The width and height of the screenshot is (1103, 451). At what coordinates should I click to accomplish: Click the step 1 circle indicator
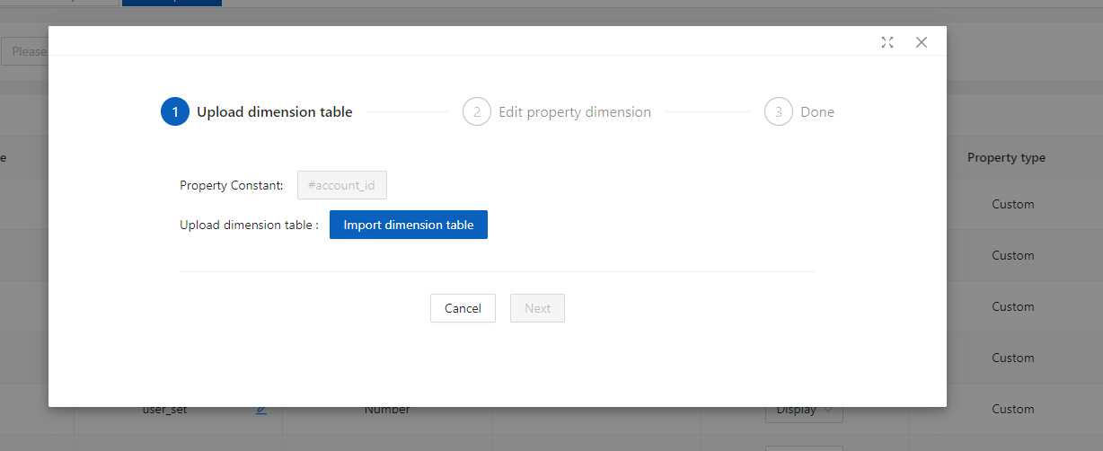175,112
